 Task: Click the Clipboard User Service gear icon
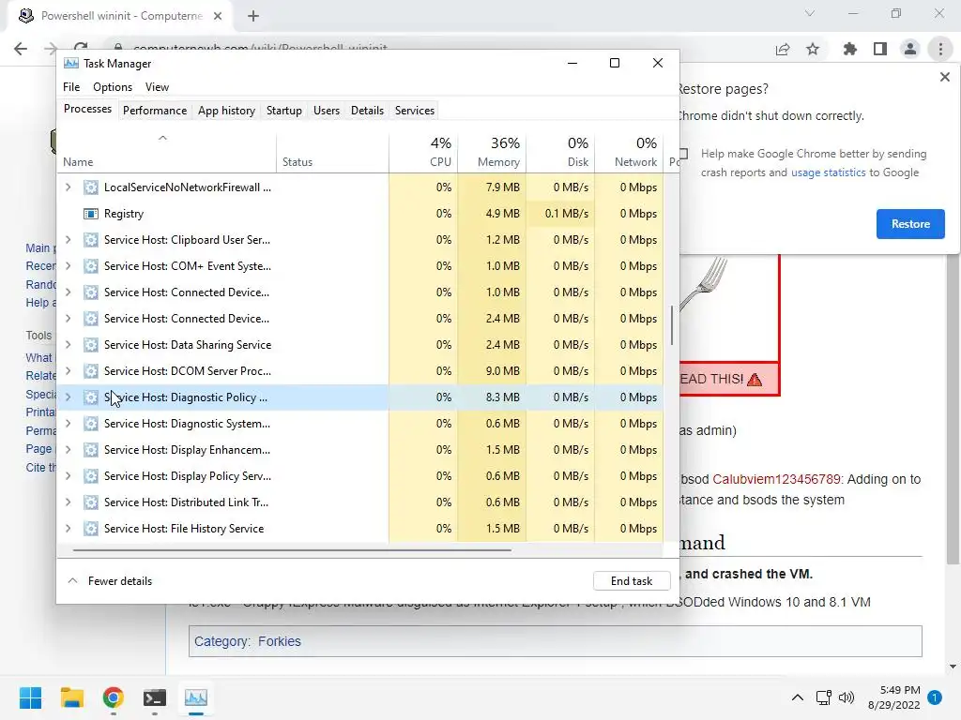point(91,240)
